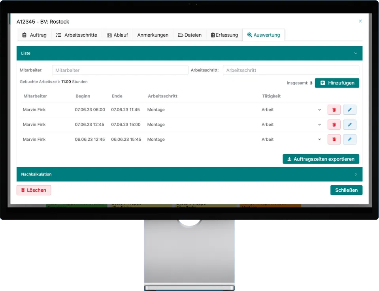
Task: Switch to the Arbeitsschritte tab
Action: pyautogui.click(x=76, y=35)
